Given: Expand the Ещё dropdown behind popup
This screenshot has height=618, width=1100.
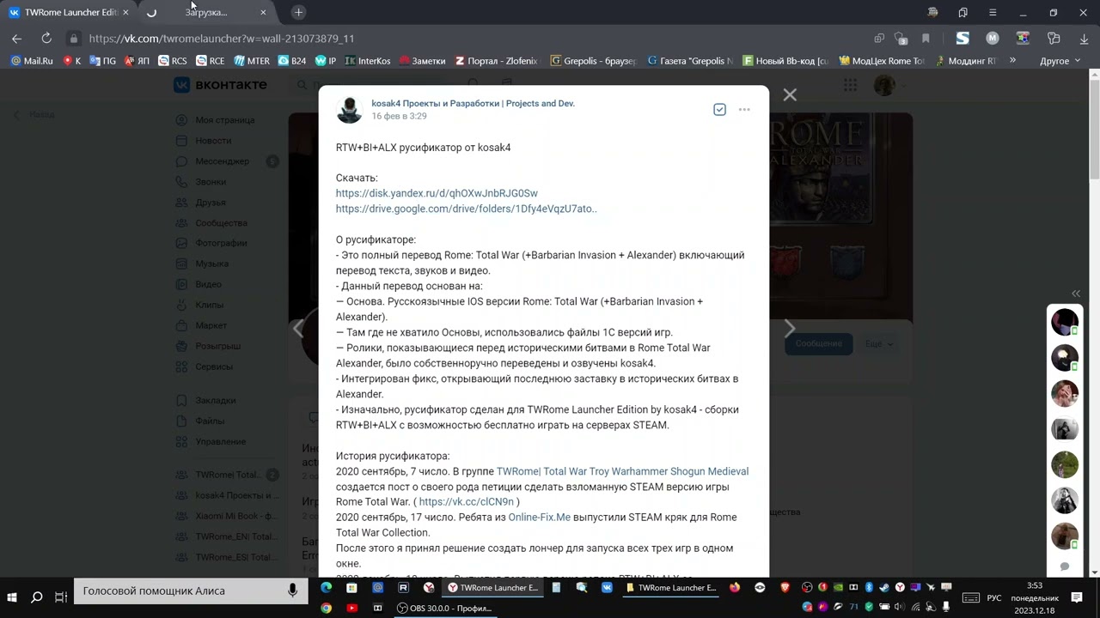Looking at the screenshot, I should (x=878, y=343).
